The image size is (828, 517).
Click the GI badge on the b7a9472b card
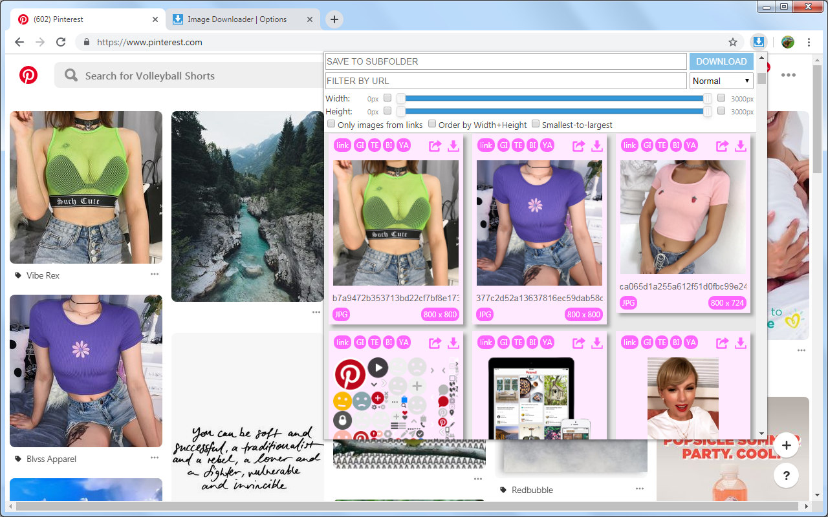pyautogui.click(x=360, y=145)
